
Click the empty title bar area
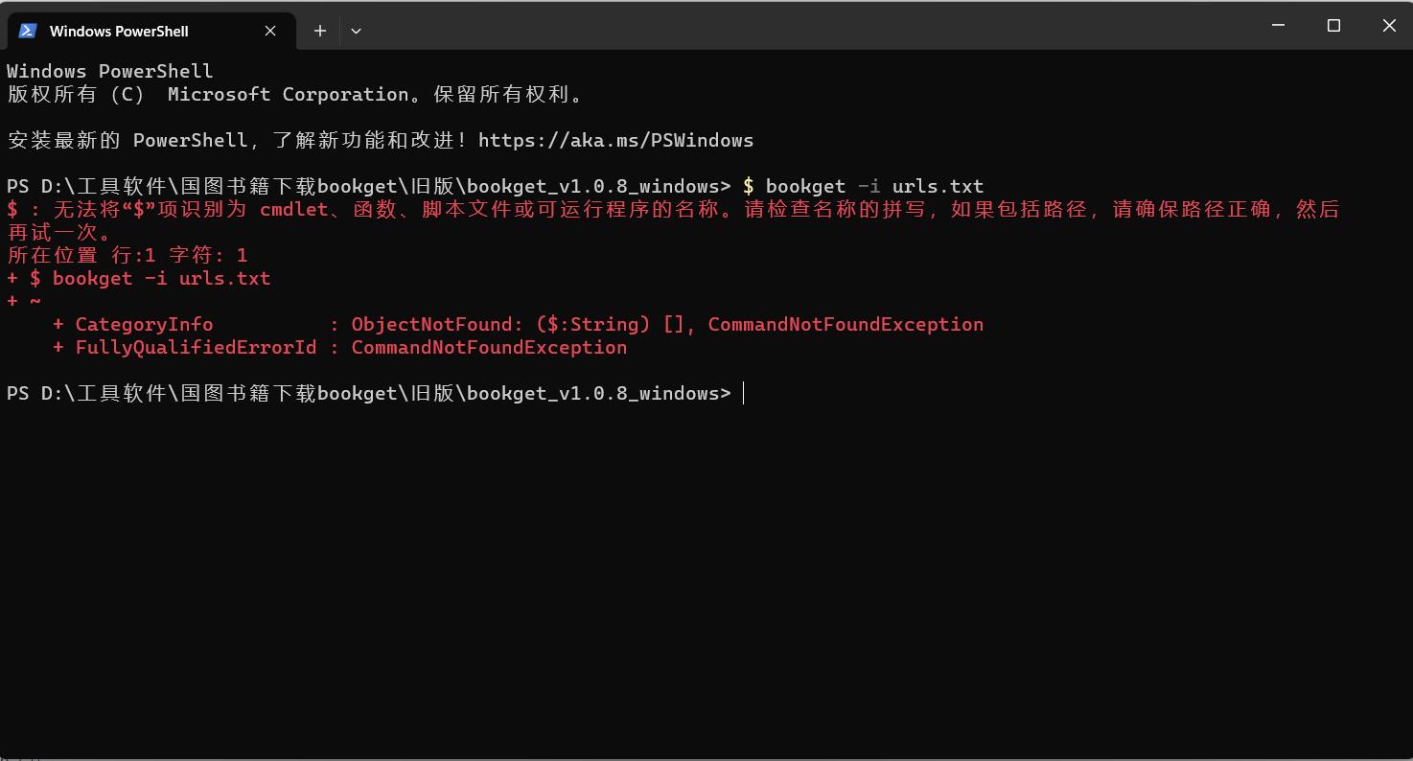805,26
